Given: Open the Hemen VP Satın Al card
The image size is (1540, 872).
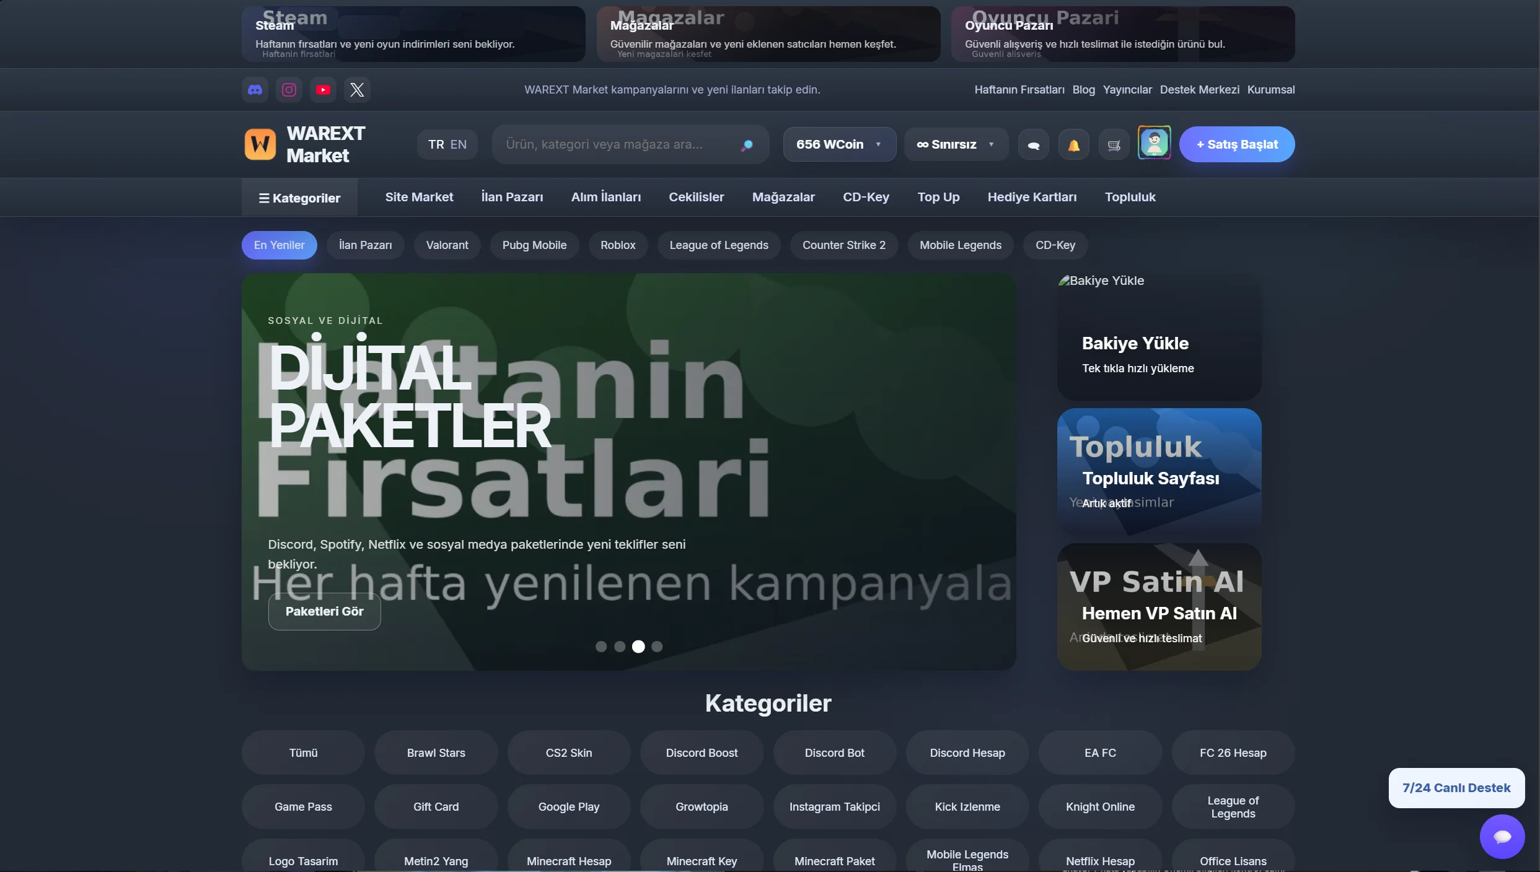Looking at the screenshot, I should [1159, 607].
